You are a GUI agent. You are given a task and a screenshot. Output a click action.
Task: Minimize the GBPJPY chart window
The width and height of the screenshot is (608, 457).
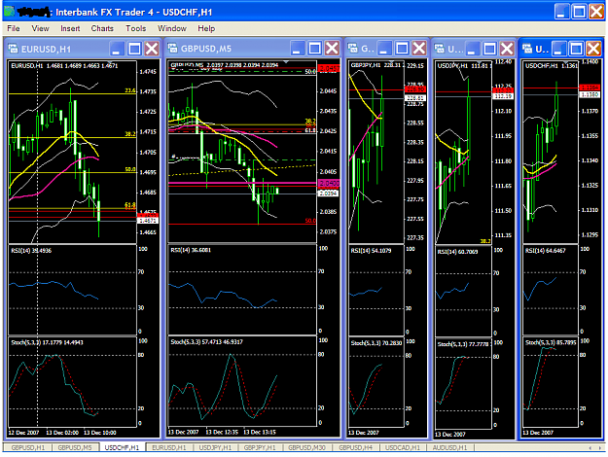[x=384, y=49]
